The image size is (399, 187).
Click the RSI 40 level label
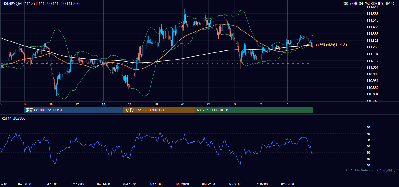coord(368,152)
